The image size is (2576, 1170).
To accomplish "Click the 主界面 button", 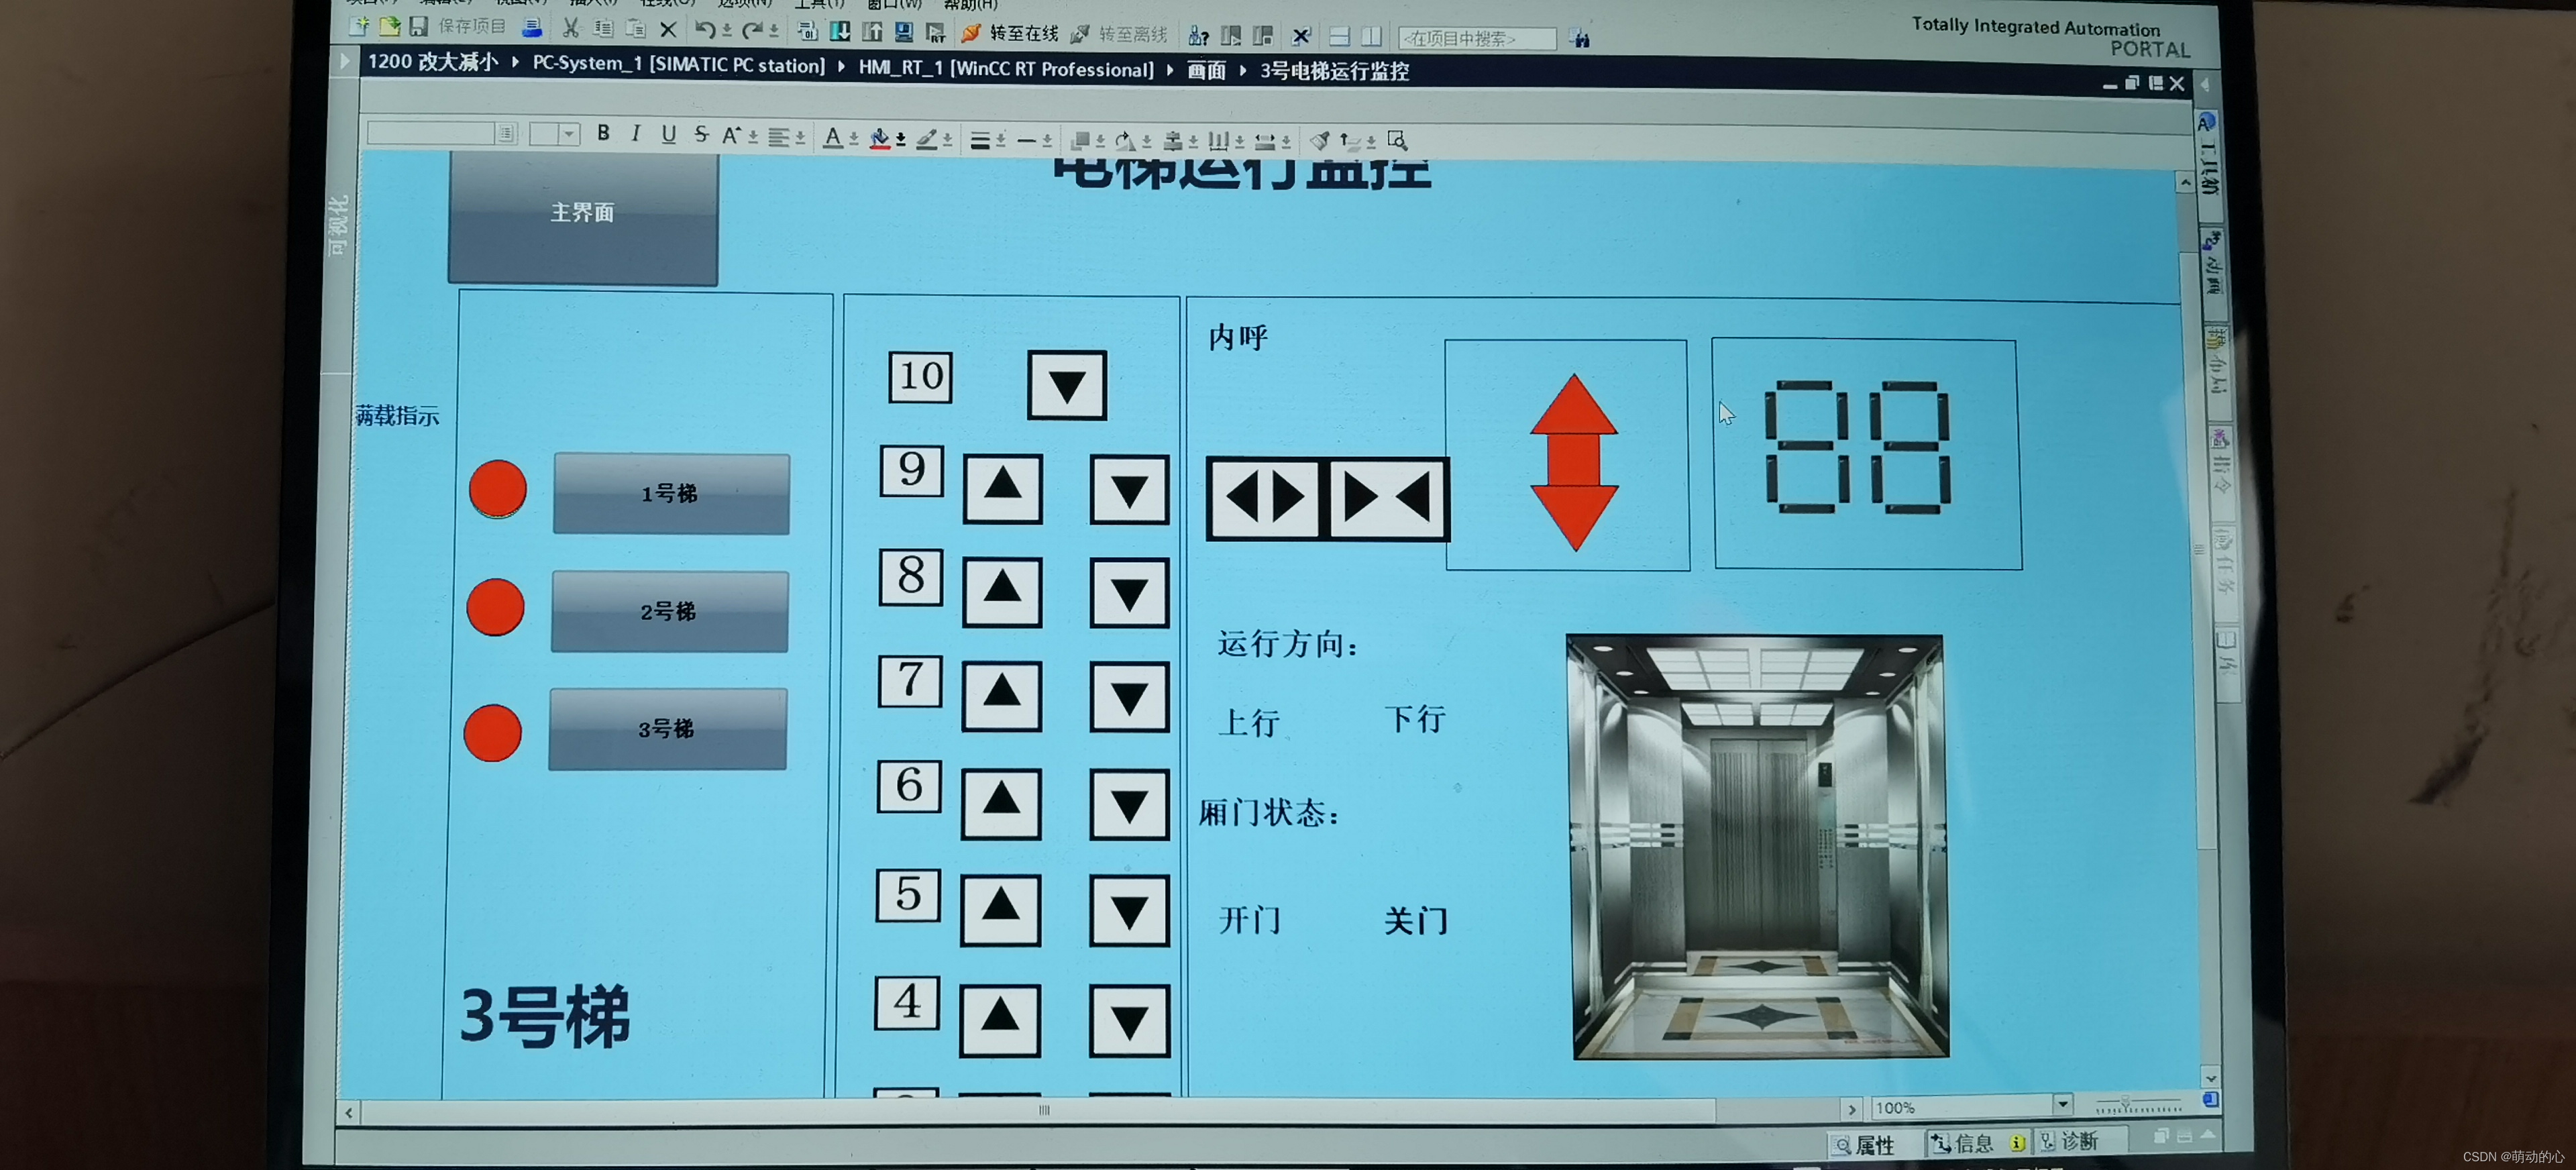I will (x=583, y=213).
